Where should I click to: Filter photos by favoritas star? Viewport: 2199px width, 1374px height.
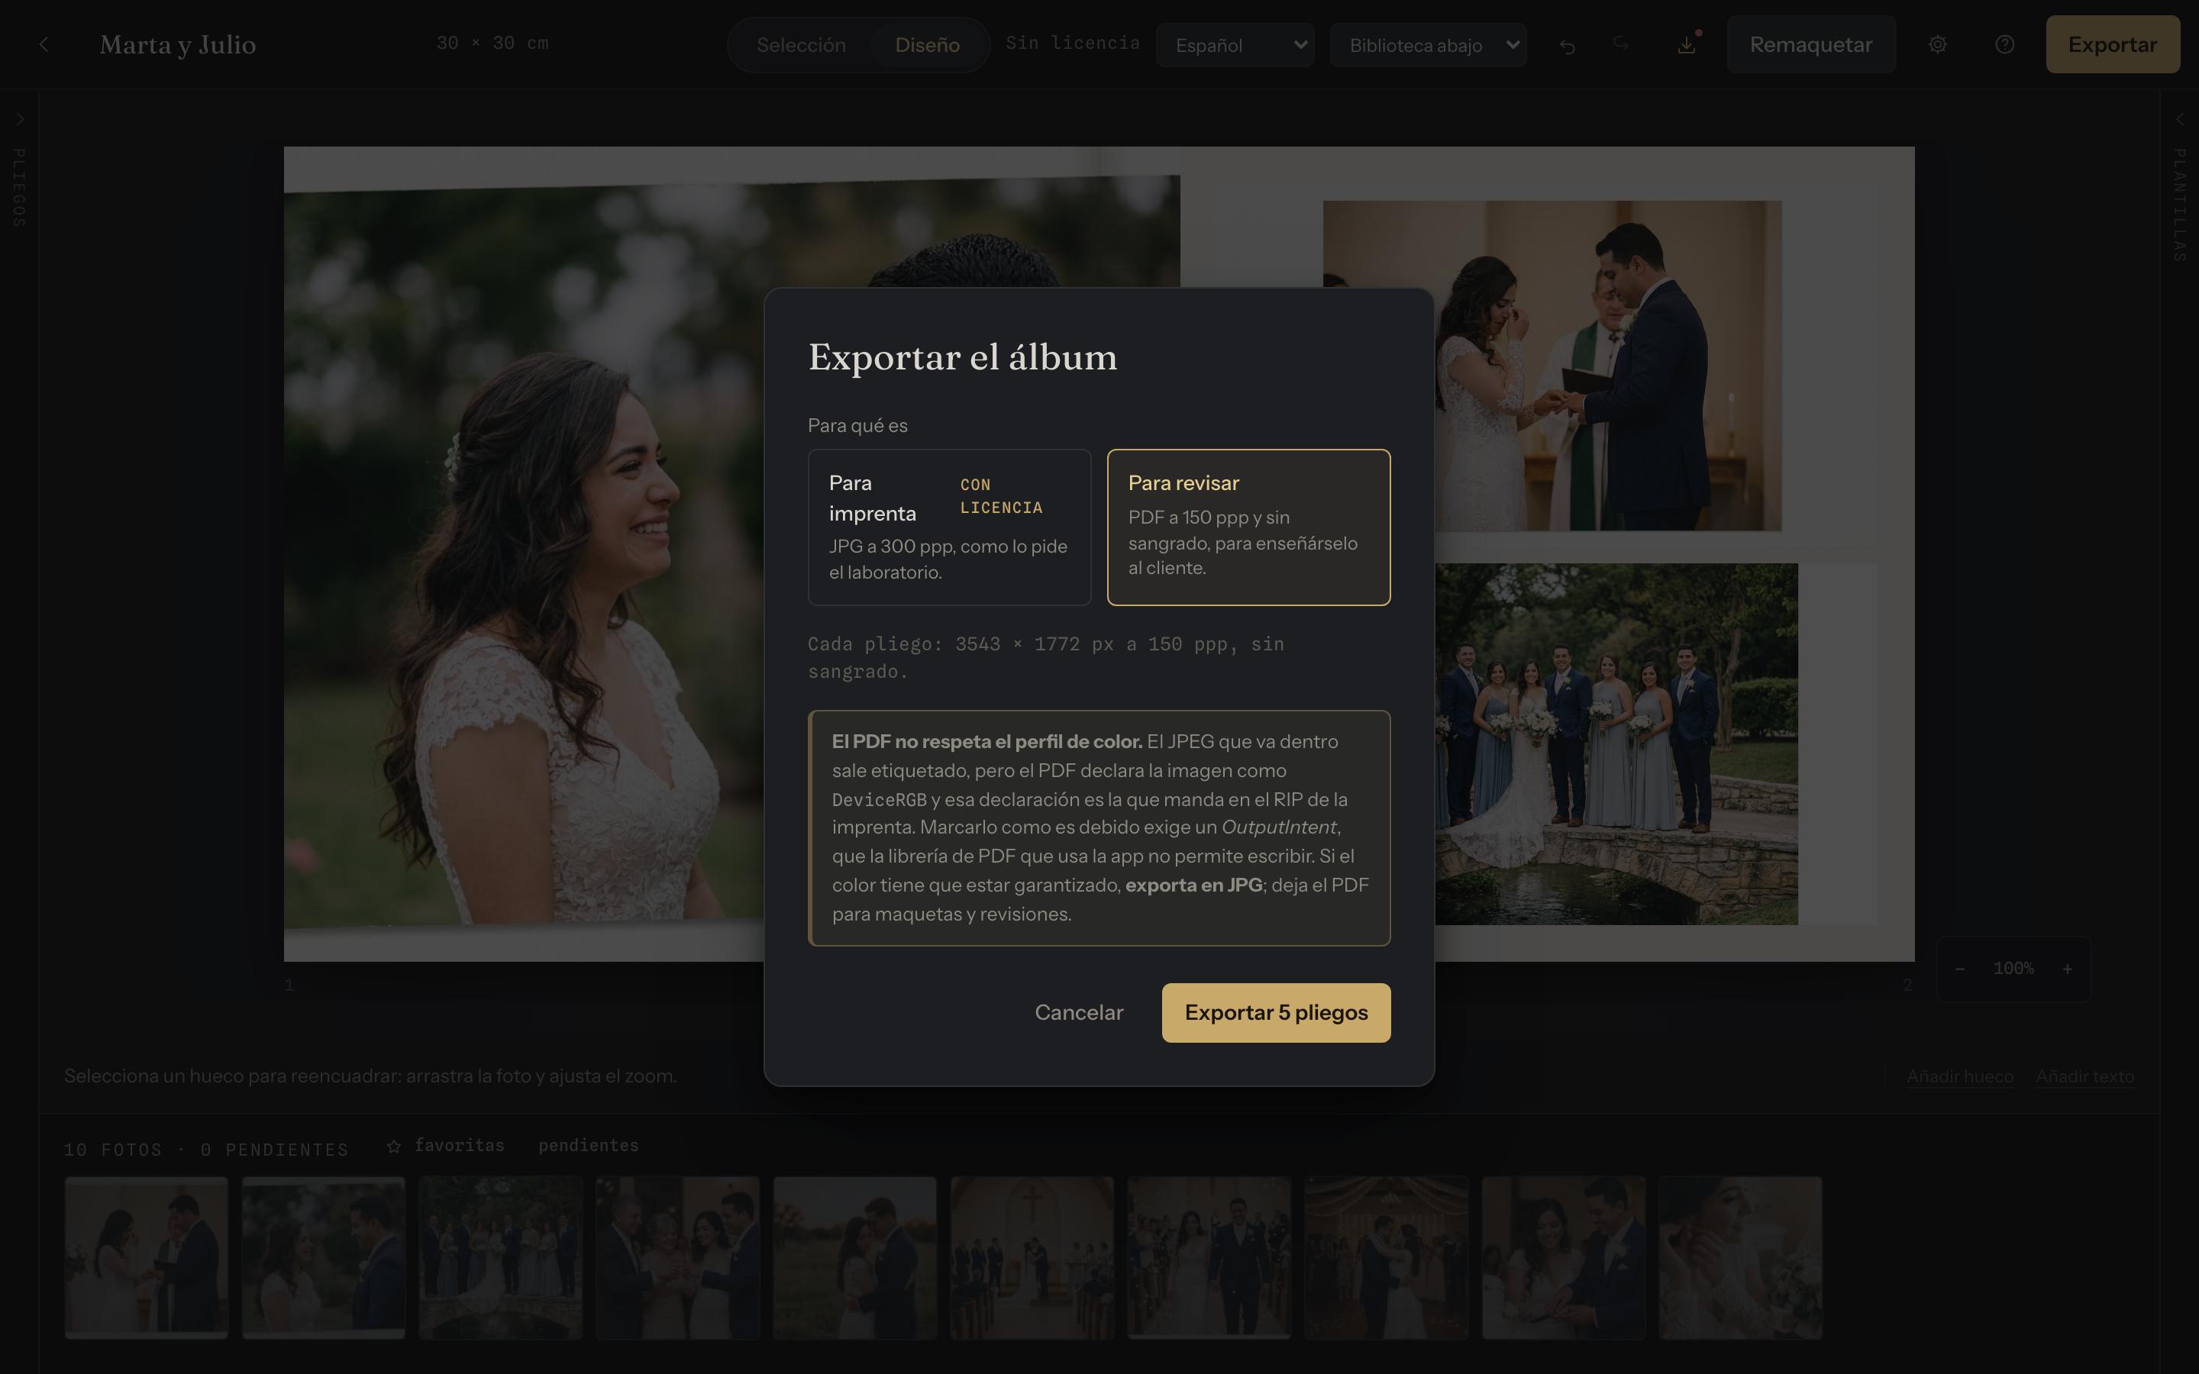pyautogui.click(x=445, y=1146)
